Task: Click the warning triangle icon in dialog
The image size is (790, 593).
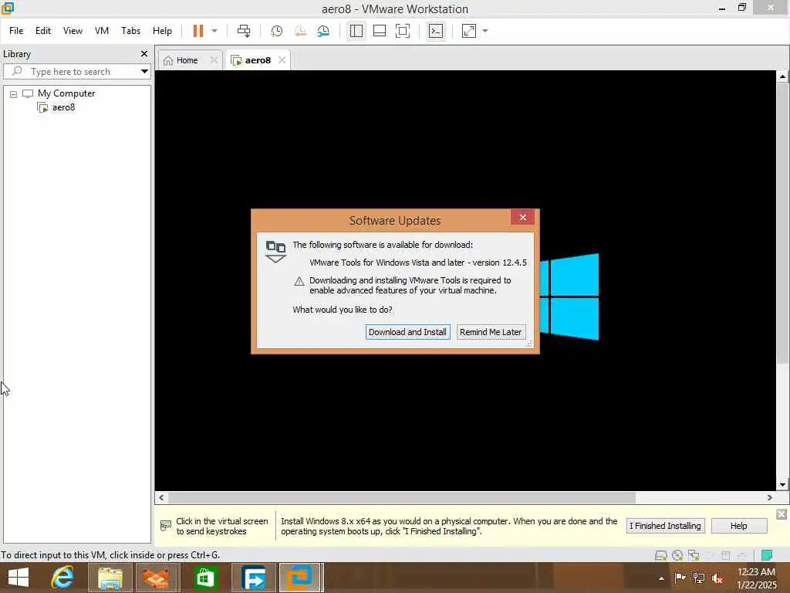Action: [x=299, y=281]
